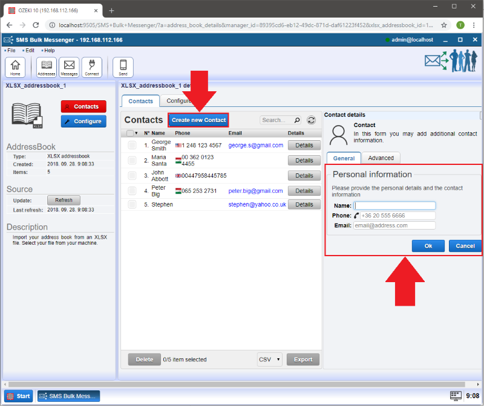Click the Start button in taskbar
484x406 pixels.
(x=18, y=396)
